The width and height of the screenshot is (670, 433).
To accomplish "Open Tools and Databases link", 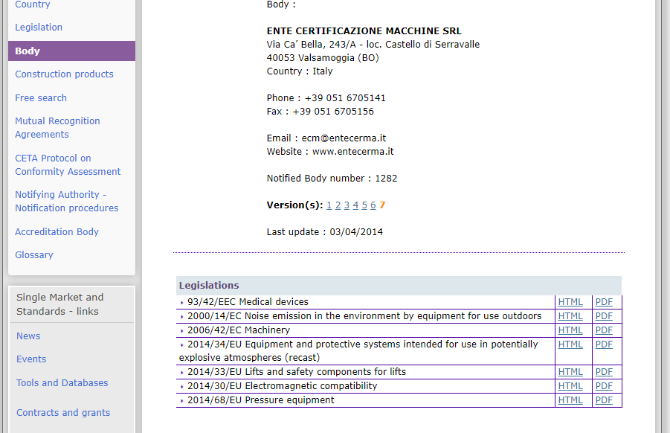I will pos(62,383).
